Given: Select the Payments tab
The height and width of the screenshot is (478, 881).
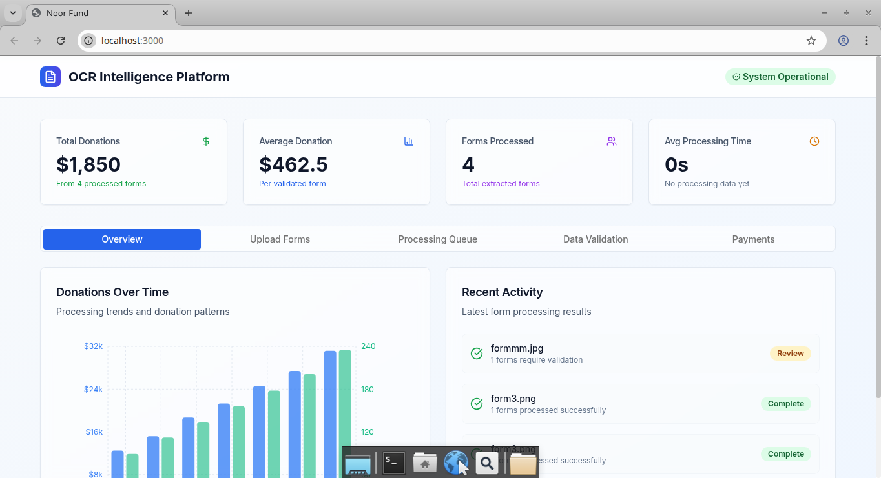Looking at the screenshot, I should pos(753,239).
